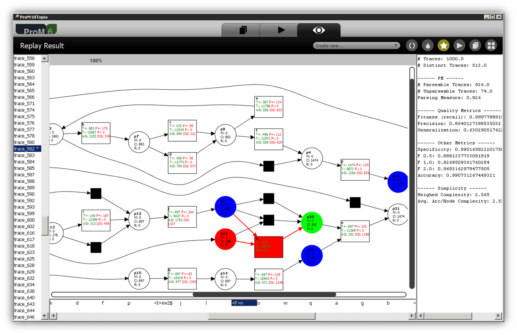This screenshot has height=335, width=517.
Task: Click the metrics panel scroll left arrow
Action: coord(420,316)
